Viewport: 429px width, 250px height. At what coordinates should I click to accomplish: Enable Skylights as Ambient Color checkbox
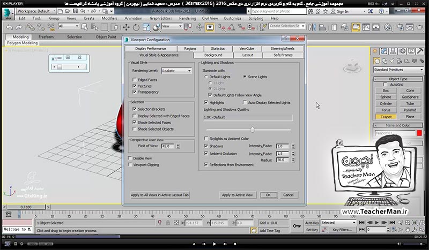(x=206, y=139)
